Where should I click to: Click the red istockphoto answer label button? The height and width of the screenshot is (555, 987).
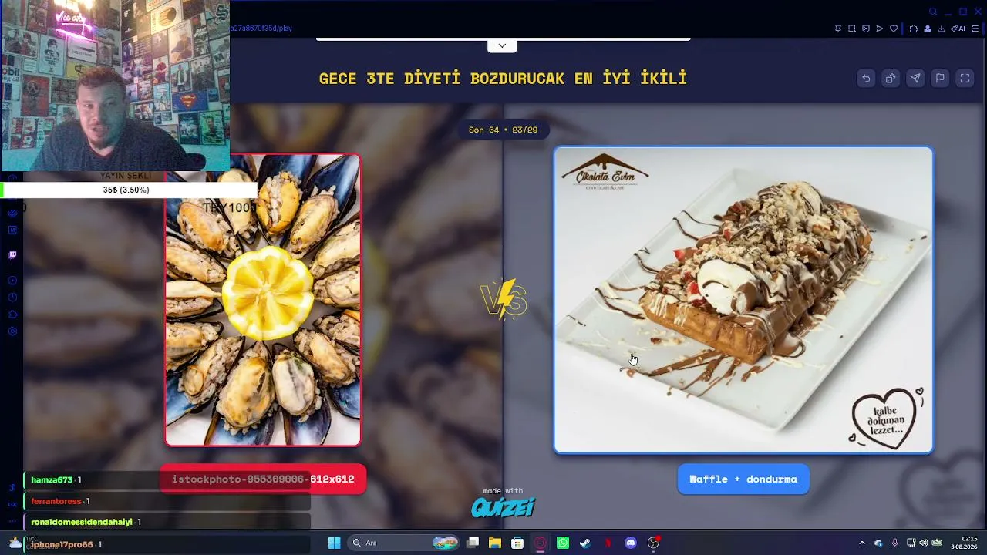click(x=263, y=479)
